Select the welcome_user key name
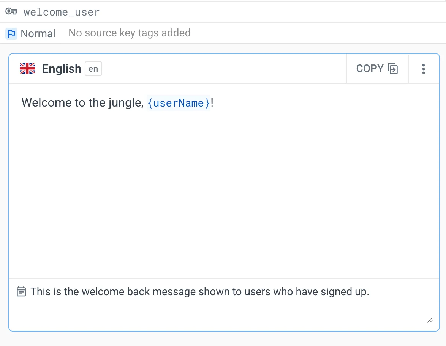This screenshot has width=446, height=346. point(62,12)
